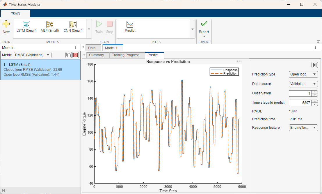The image size is (322, 194).
Task: View the Training Progress tab
Action: pos(126,55)
